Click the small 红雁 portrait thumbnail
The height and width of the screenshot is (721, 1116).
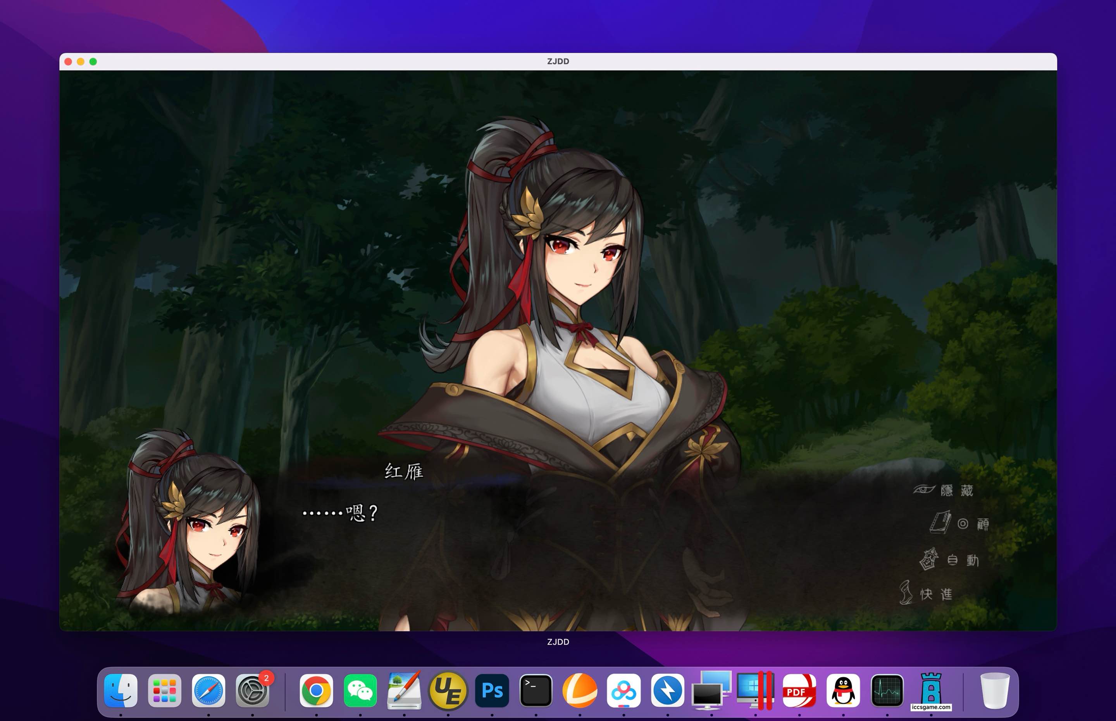click(x=190, y=522)
